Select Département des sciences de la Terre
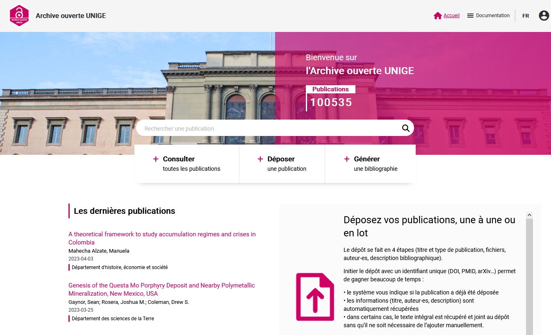Screen dimensions: 551x335 tap(113, 319)
